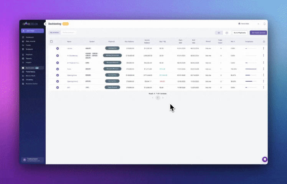Switch to list view toggle

click(219, 33)
